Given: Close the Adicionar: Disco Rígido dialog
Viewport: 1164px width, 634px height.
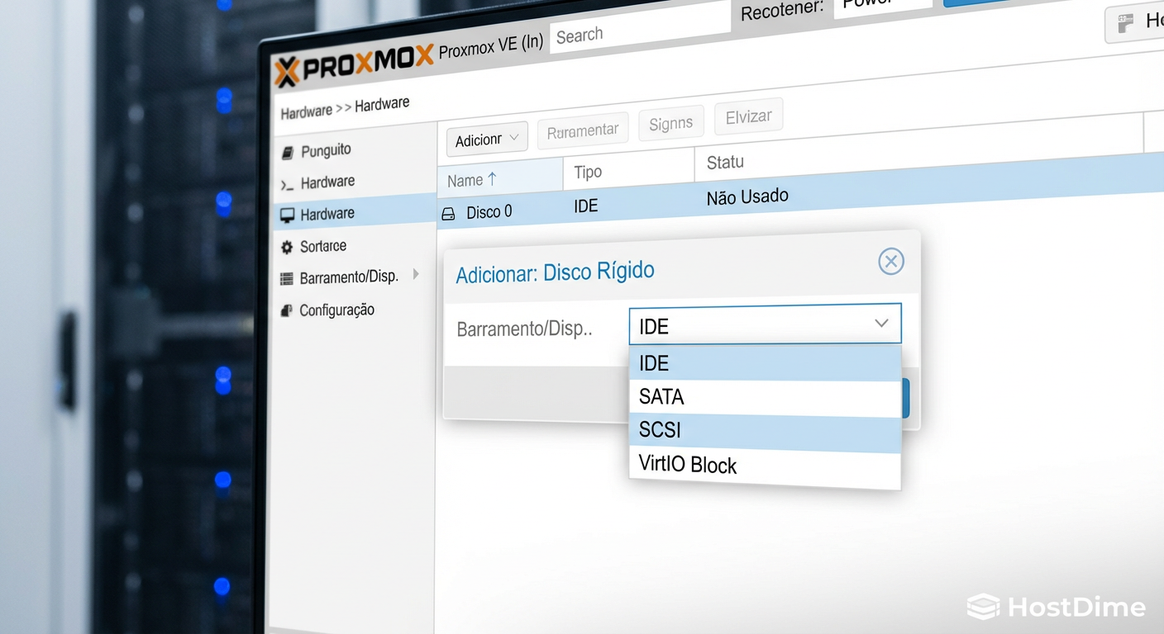Looking at the screenshot, I should coord(891,261).
